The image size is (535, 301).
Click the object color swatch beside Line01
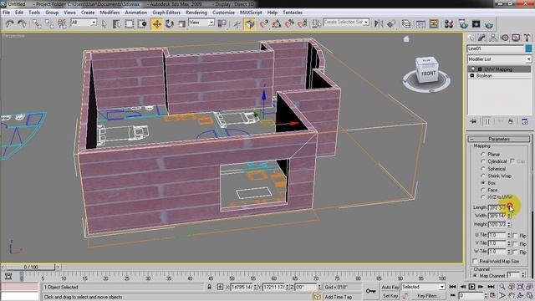(x=528, y=48)
